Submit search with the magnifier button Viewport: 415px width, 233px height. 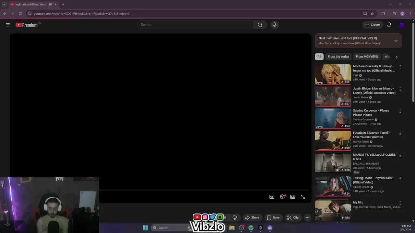tap(260, 25)
